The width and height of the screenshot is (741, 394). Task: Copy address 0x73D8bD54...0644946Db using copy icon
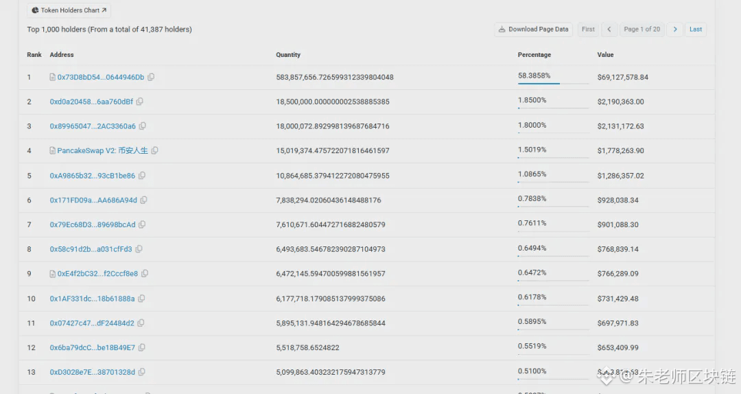[x=151, y=77]
